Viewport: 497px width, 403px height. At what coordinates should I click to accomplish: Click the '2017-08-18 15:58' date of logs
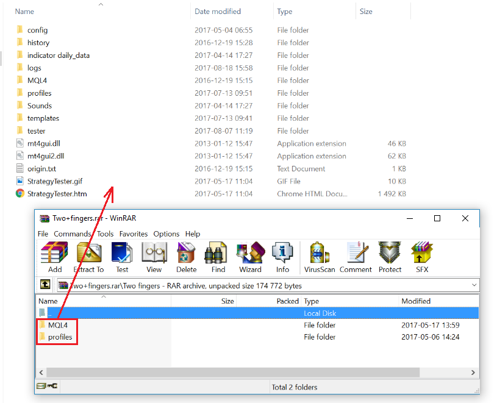point(223,68)
